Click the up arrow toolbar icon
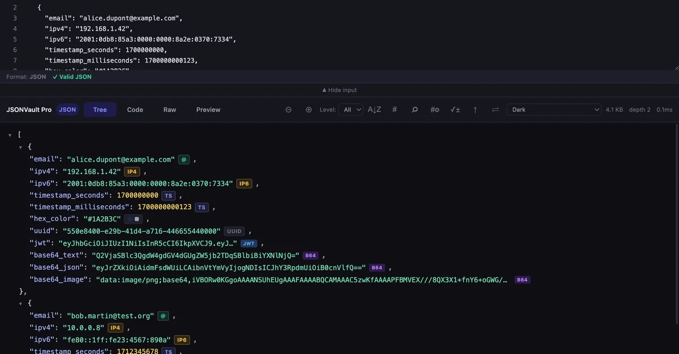Image resolution: width=679 pixels, height=354 pixels. tap(475, 110)
